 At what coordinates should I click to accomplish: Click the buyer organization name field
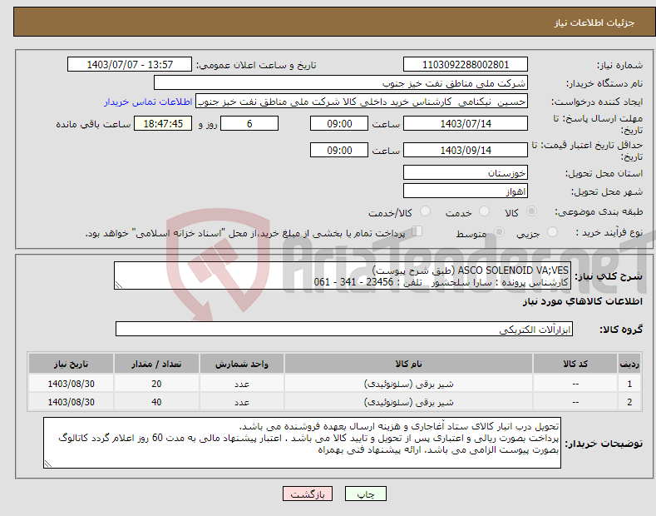click(341, 82)
